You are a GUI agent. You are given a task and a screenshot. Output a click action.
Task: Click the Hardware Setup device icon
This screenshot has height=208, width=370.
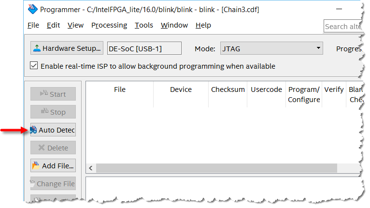pyautogui.click(x=37, y=48)
